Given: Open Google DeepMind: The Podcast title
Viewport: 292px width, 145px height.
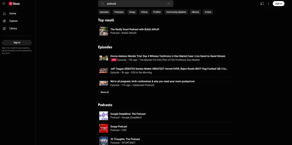Looking at the screenshot, I should 128,114.
